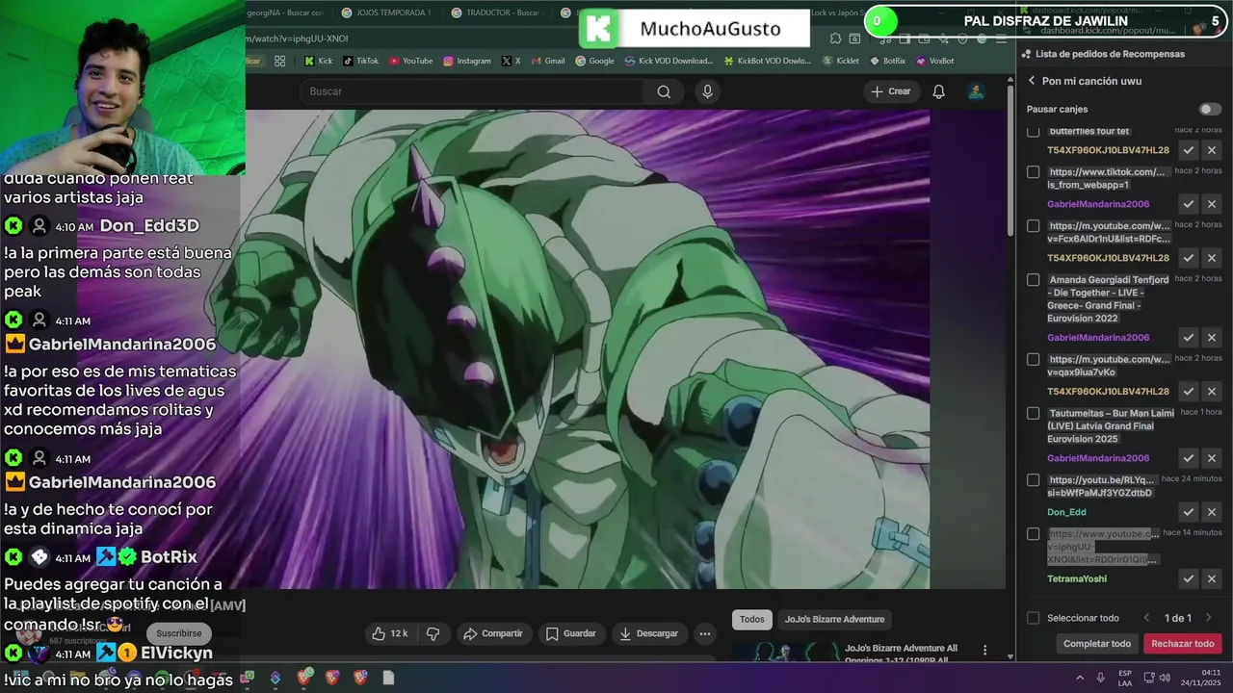Dislike the YouTube video

433,633
